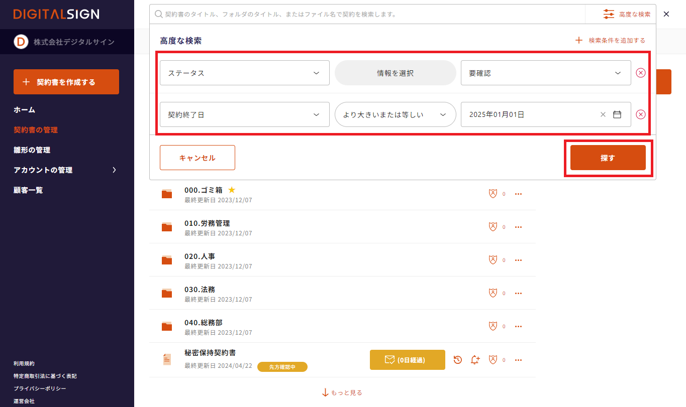Clear the 2025年01月01日 date value
Image resolution: width=686 pixels, height=407 pixels.
[x=603, y=114]
